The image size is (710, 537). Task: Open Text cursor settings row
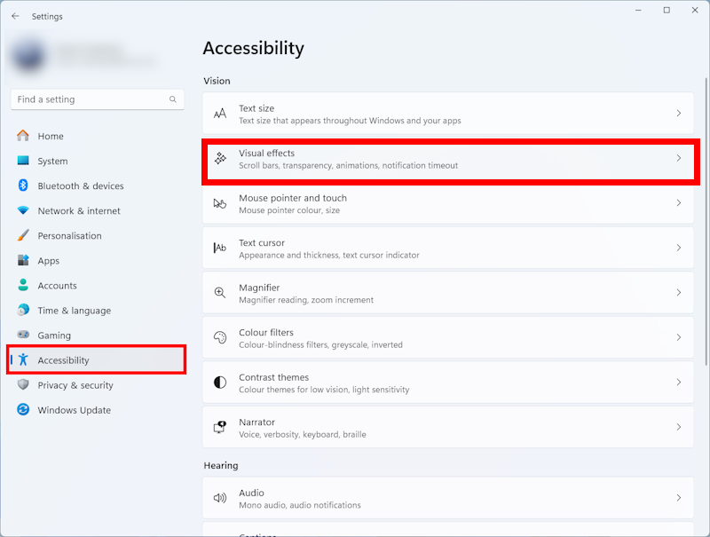(448, 249)
